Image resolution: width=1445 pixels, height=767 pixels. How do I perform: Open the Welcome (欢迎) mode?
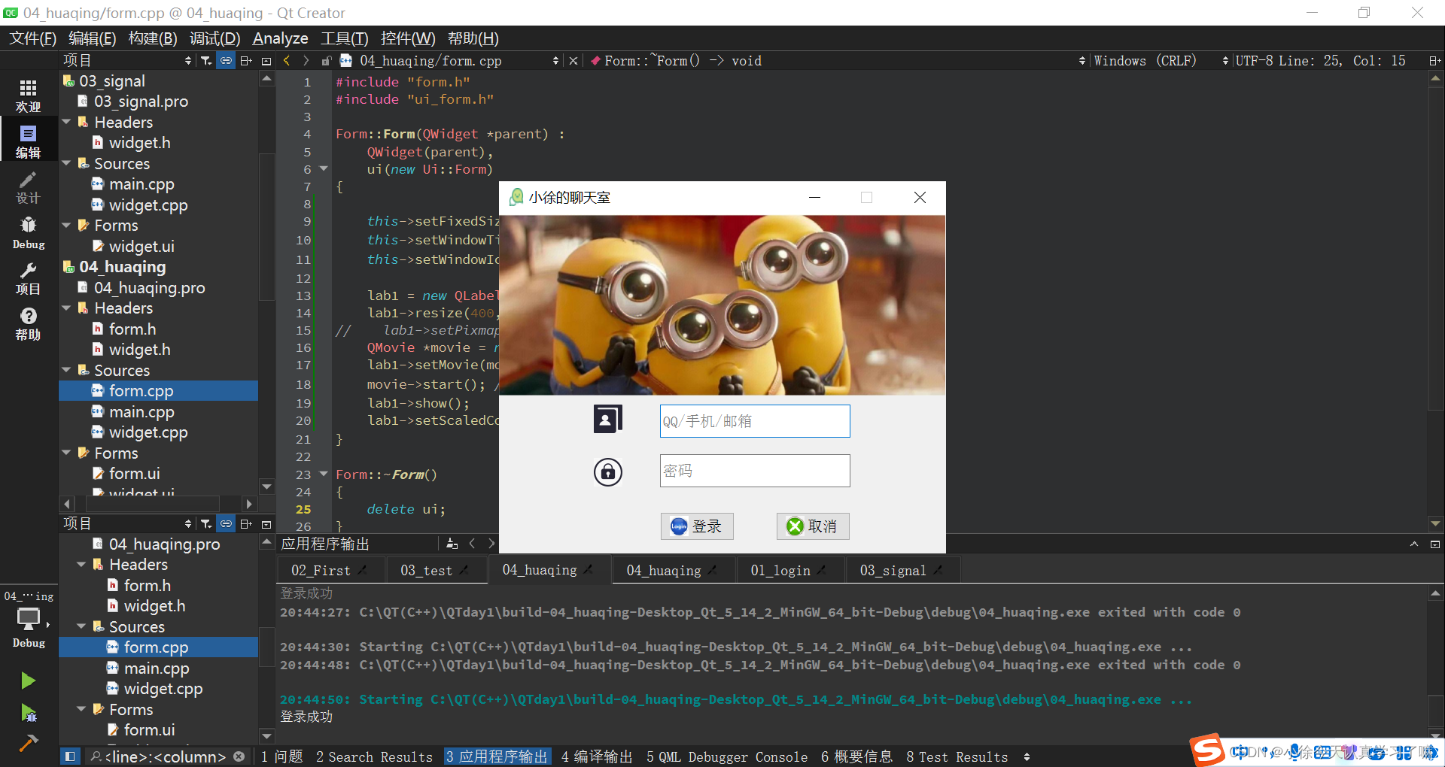pos(28,96)
